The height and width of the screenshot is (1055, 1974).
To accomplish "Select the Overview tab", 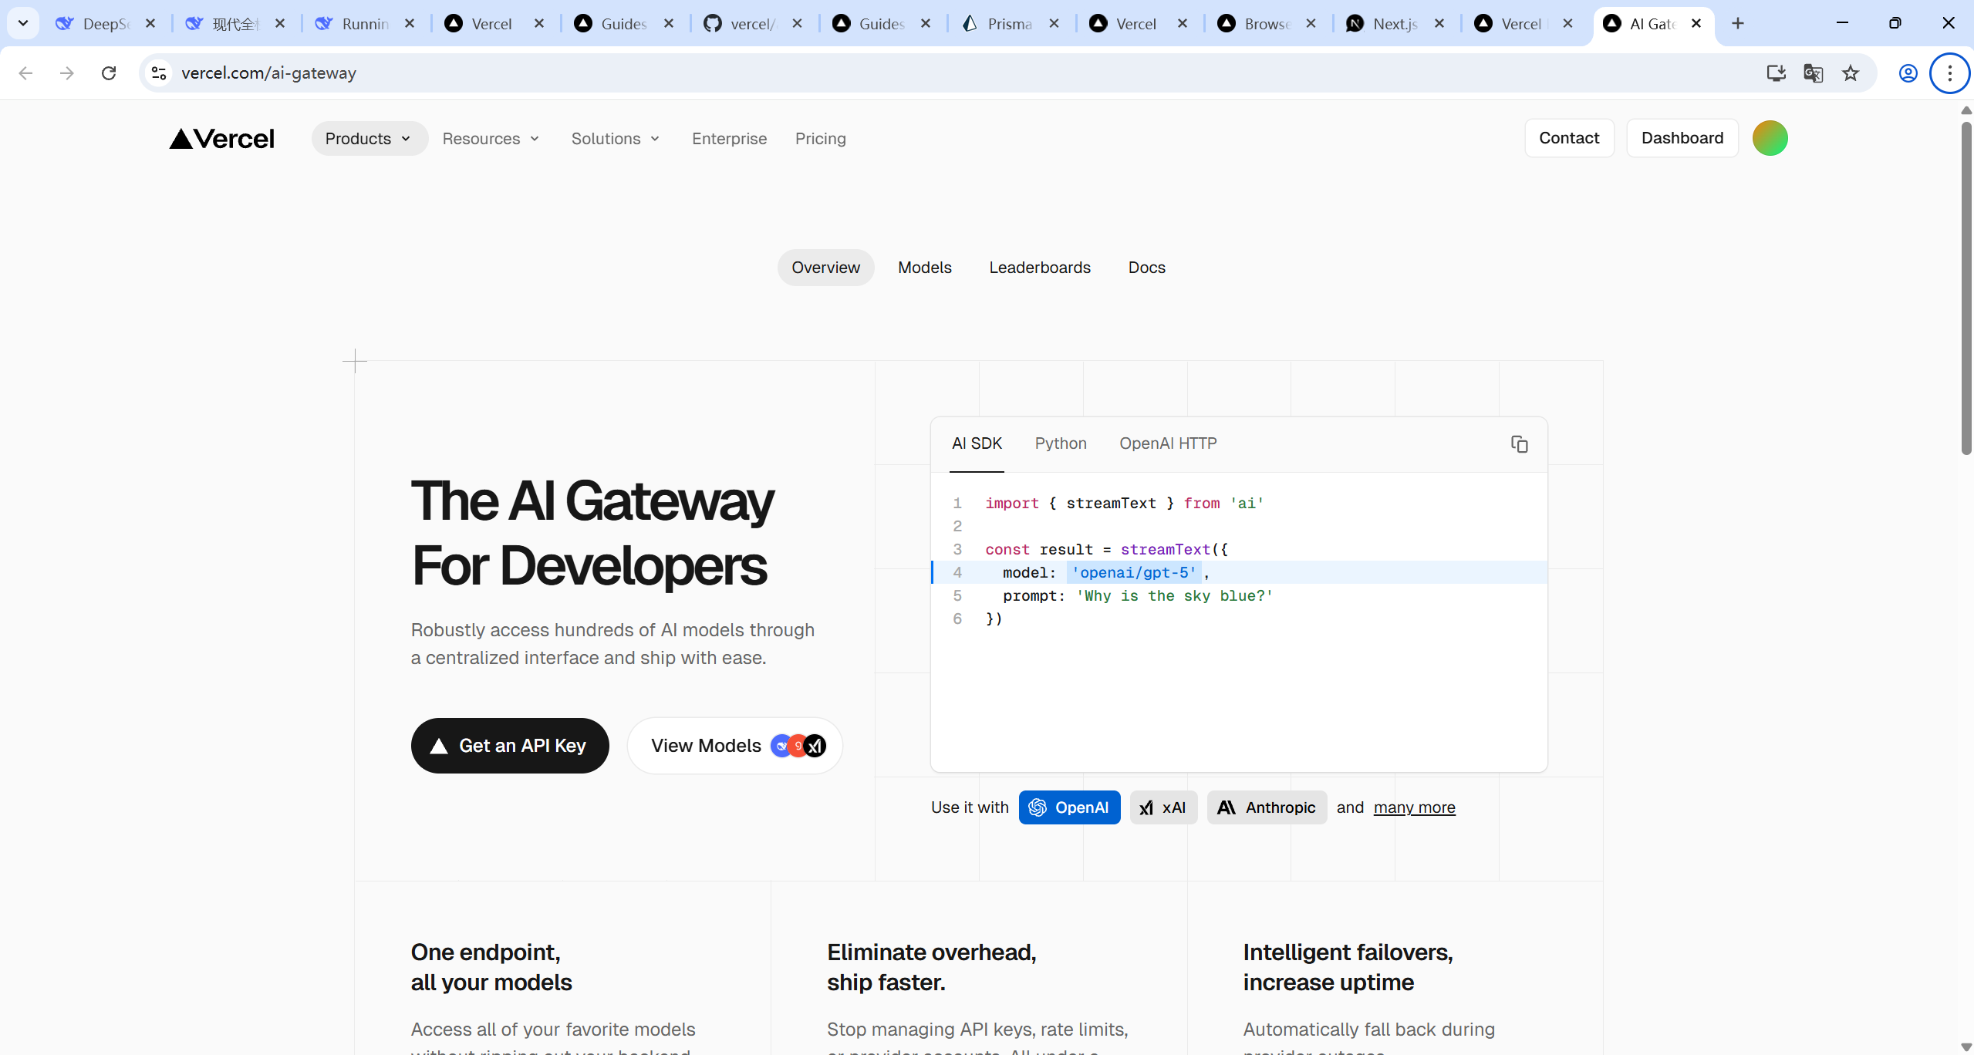I will (x=825, y=268).
